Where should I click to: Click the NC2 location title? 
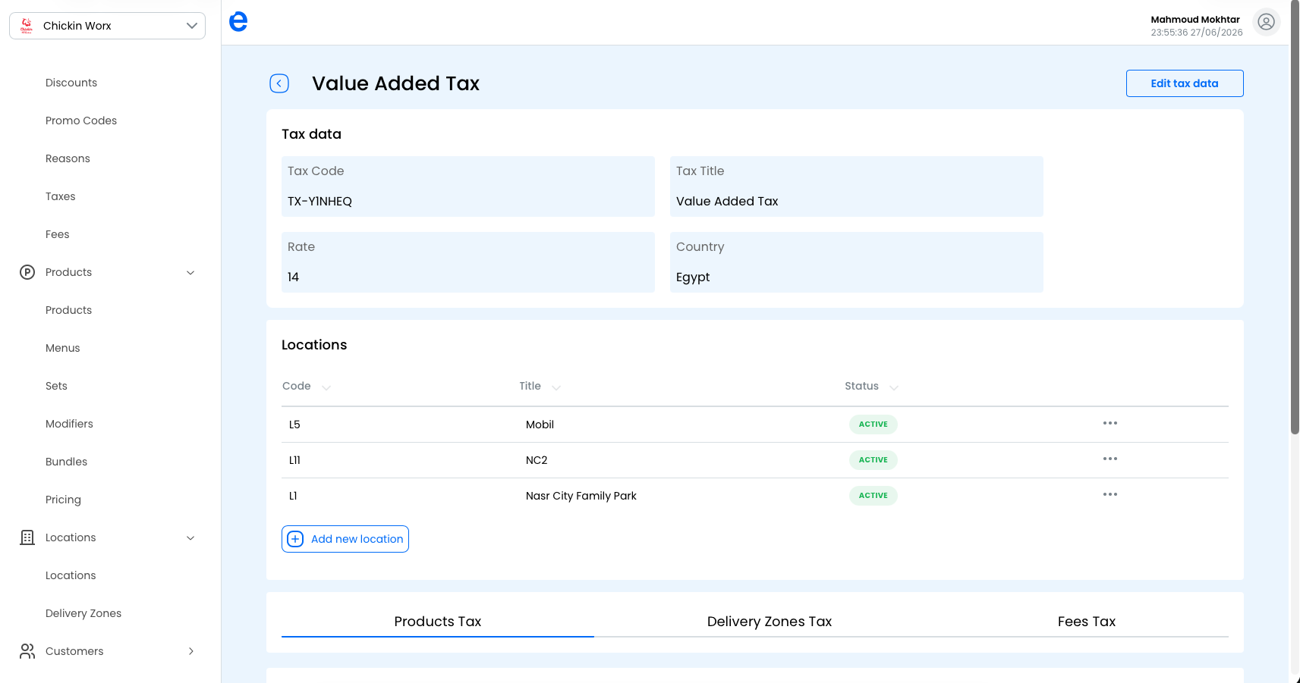(x=537, y=460)
